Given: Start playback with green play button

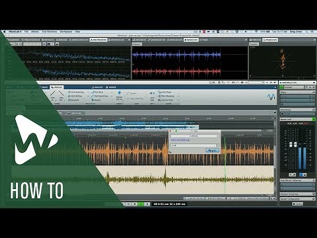Looking at the screenshot, I should click(141, 204).
